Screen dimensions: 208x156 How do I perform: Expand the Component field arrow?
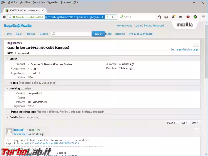(29, 69)
